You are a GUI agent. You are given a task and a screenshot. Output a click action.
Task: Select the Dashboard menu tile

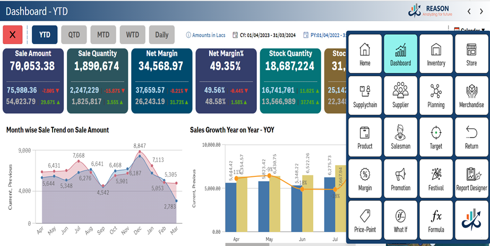coord(400,54)
